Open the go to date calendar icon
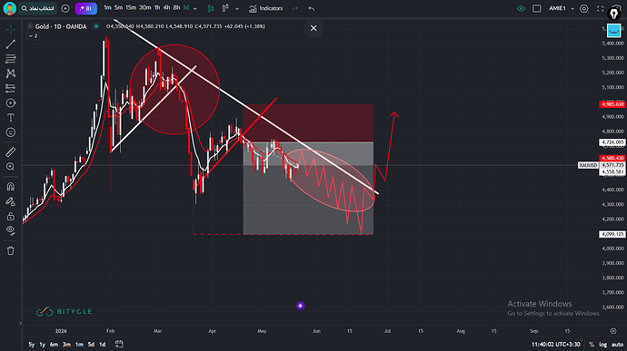 coord(119,344)
